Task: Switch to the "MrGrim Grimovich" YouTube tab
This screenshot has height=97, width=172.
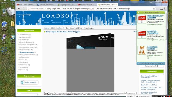Action: 87,5
